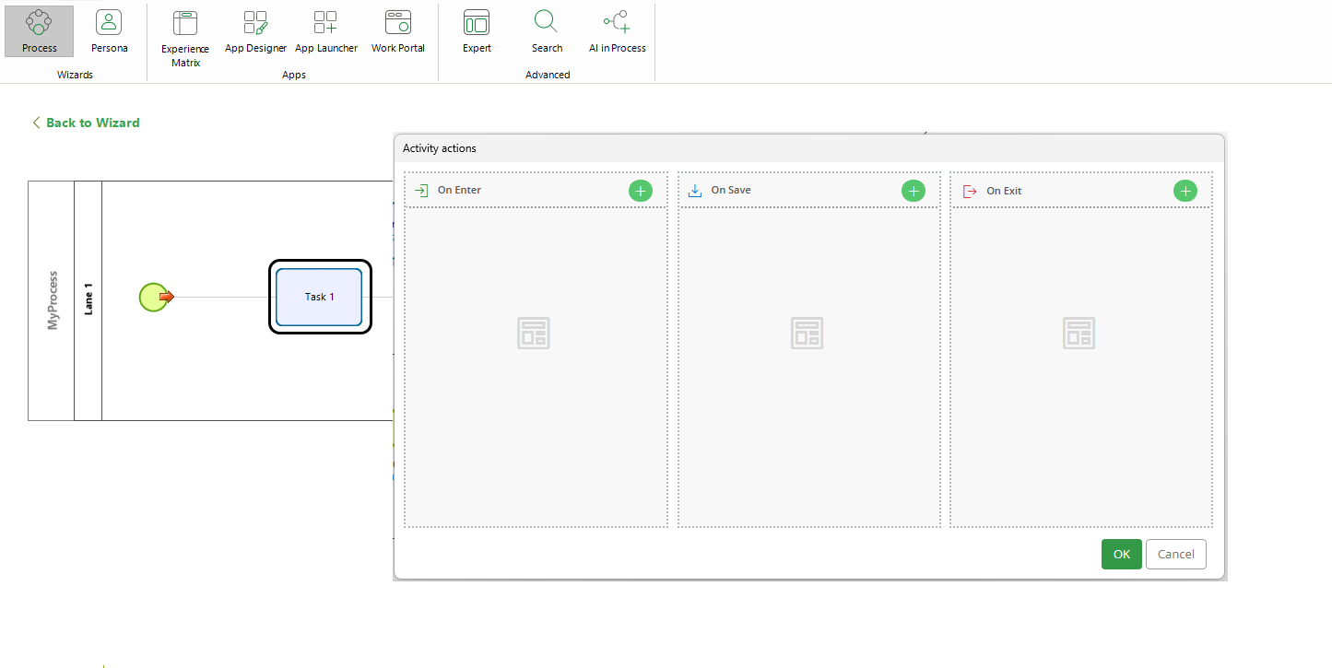Click the Apps group label
The width and height of the screenshot is (1332, 668).
(x=293, y=75)
